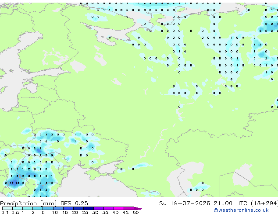278x214 pixels.
Task: Click the 1–2 mm legend color swatch
Action: tap(28, 208)
